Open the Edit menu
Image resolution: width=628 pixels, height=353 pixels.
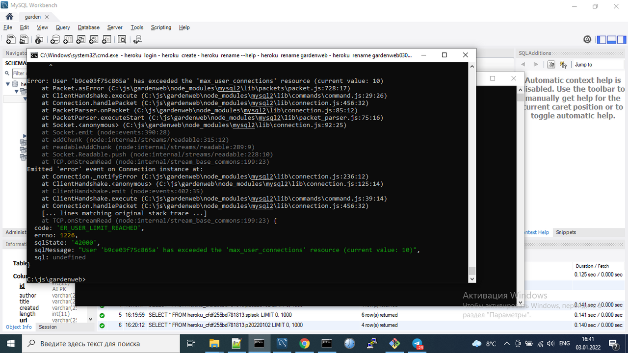tap(25, 27)
